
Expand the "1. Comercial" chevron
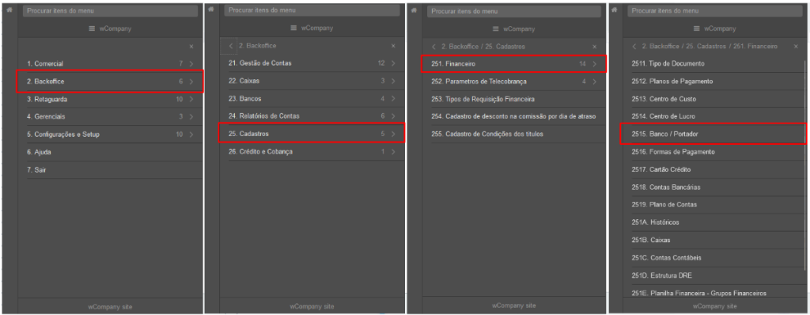tap(191, 63)
